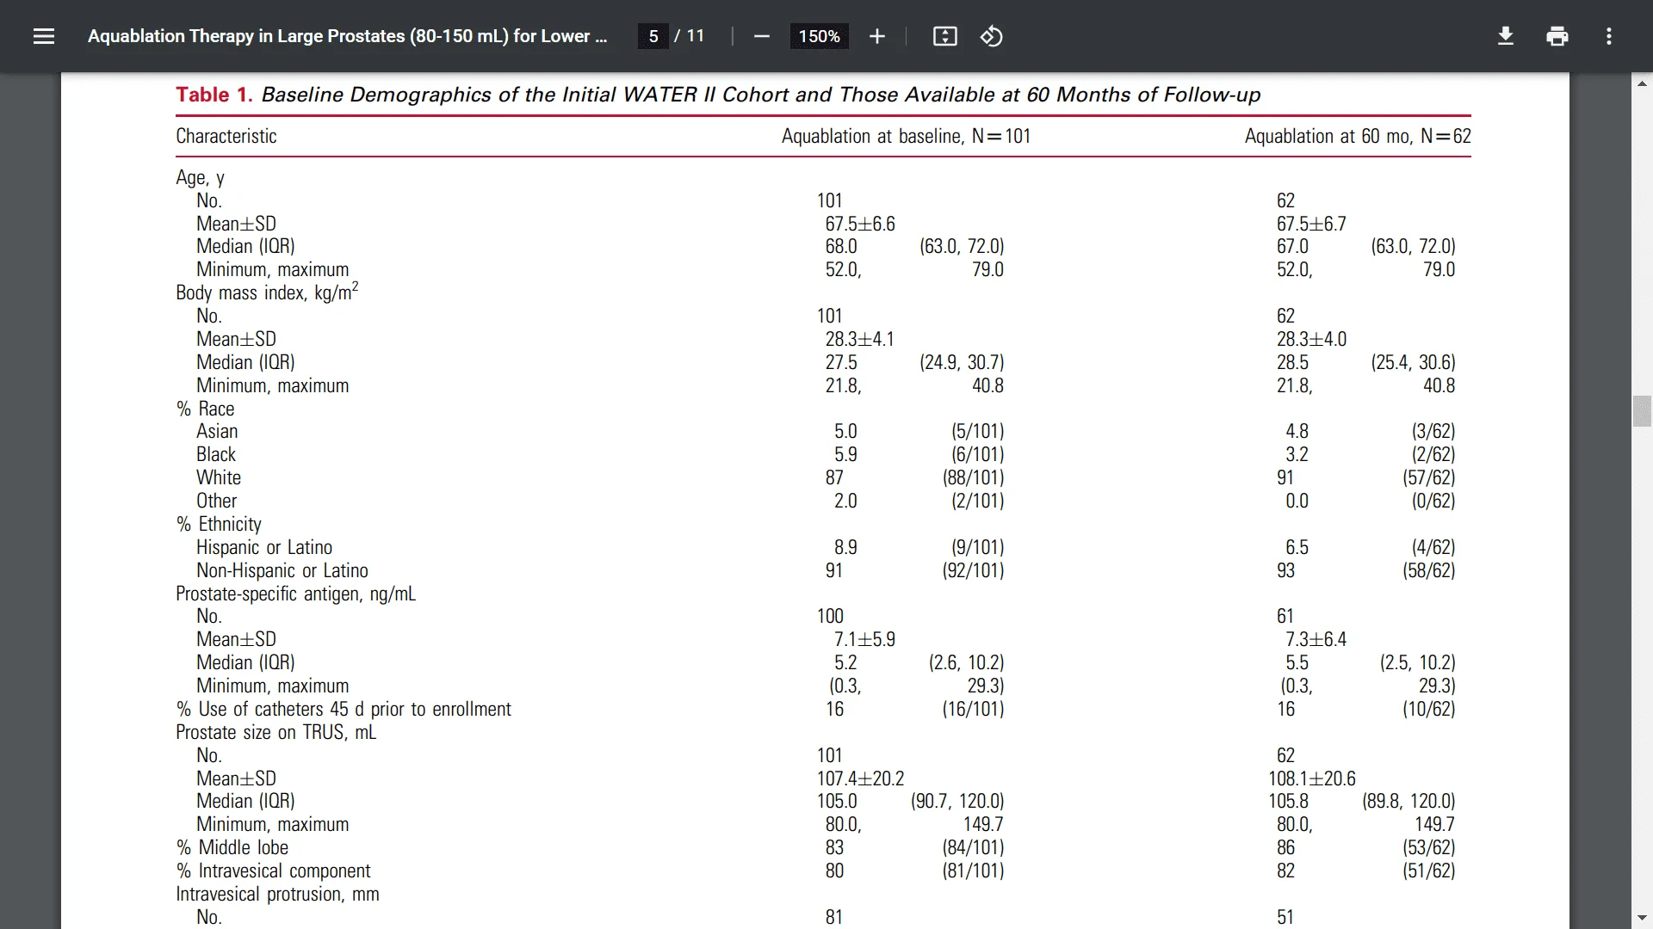Click 'Intravesical protrusion, mm' label
Viewport: 1653px width, 929px height.
277,895
